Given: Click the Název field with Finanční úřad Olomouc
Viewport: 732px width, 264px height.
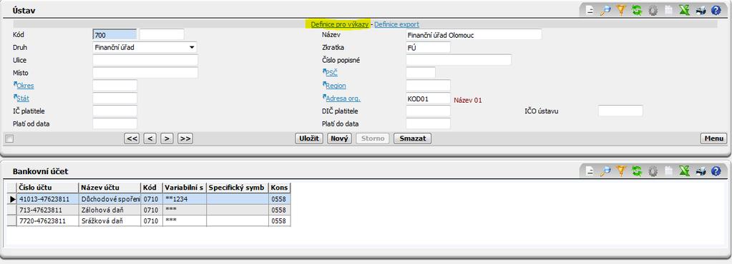Looking at the screenshot, I should tap(474, 34).
